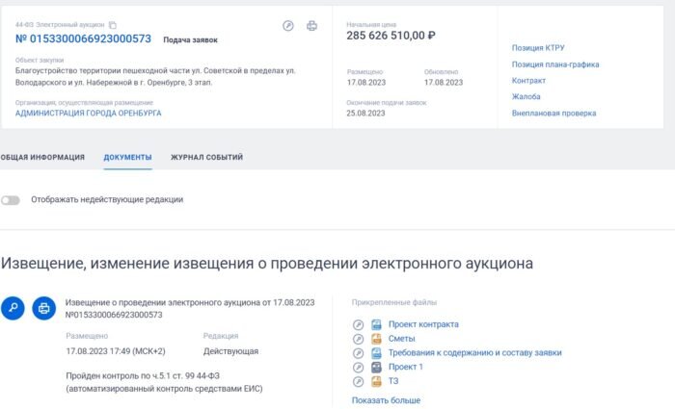Click the Пройден контроль по ч.5.1 text

click(164, 382)
